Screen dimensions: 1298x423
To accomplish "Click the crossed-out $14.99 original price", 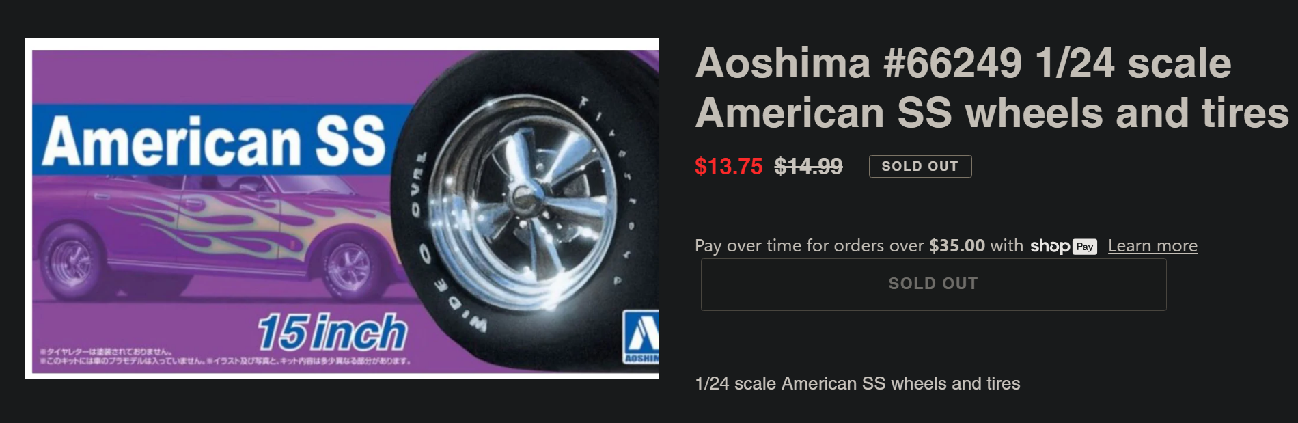I will point(808,166).
